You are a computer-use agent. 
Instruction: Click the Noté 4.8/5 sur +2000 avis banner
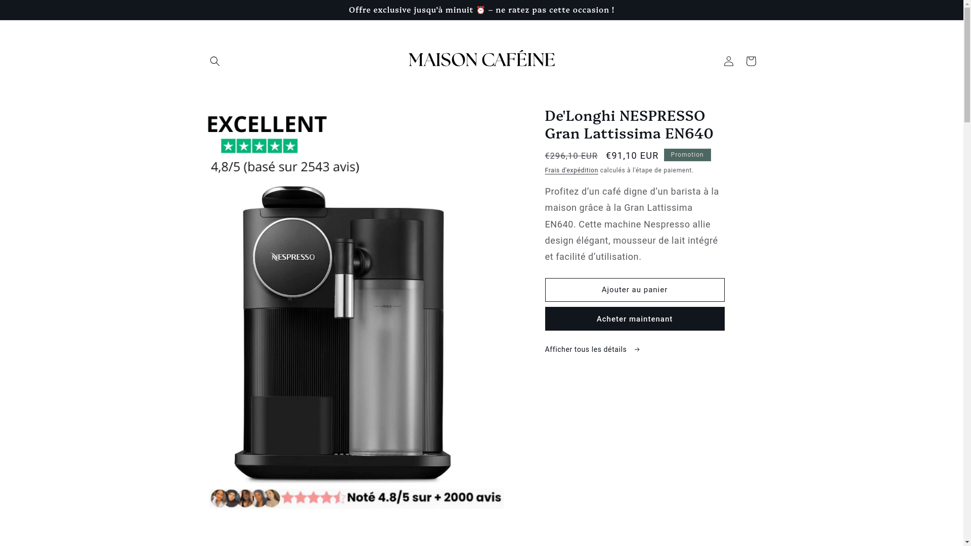pos(356,498)
